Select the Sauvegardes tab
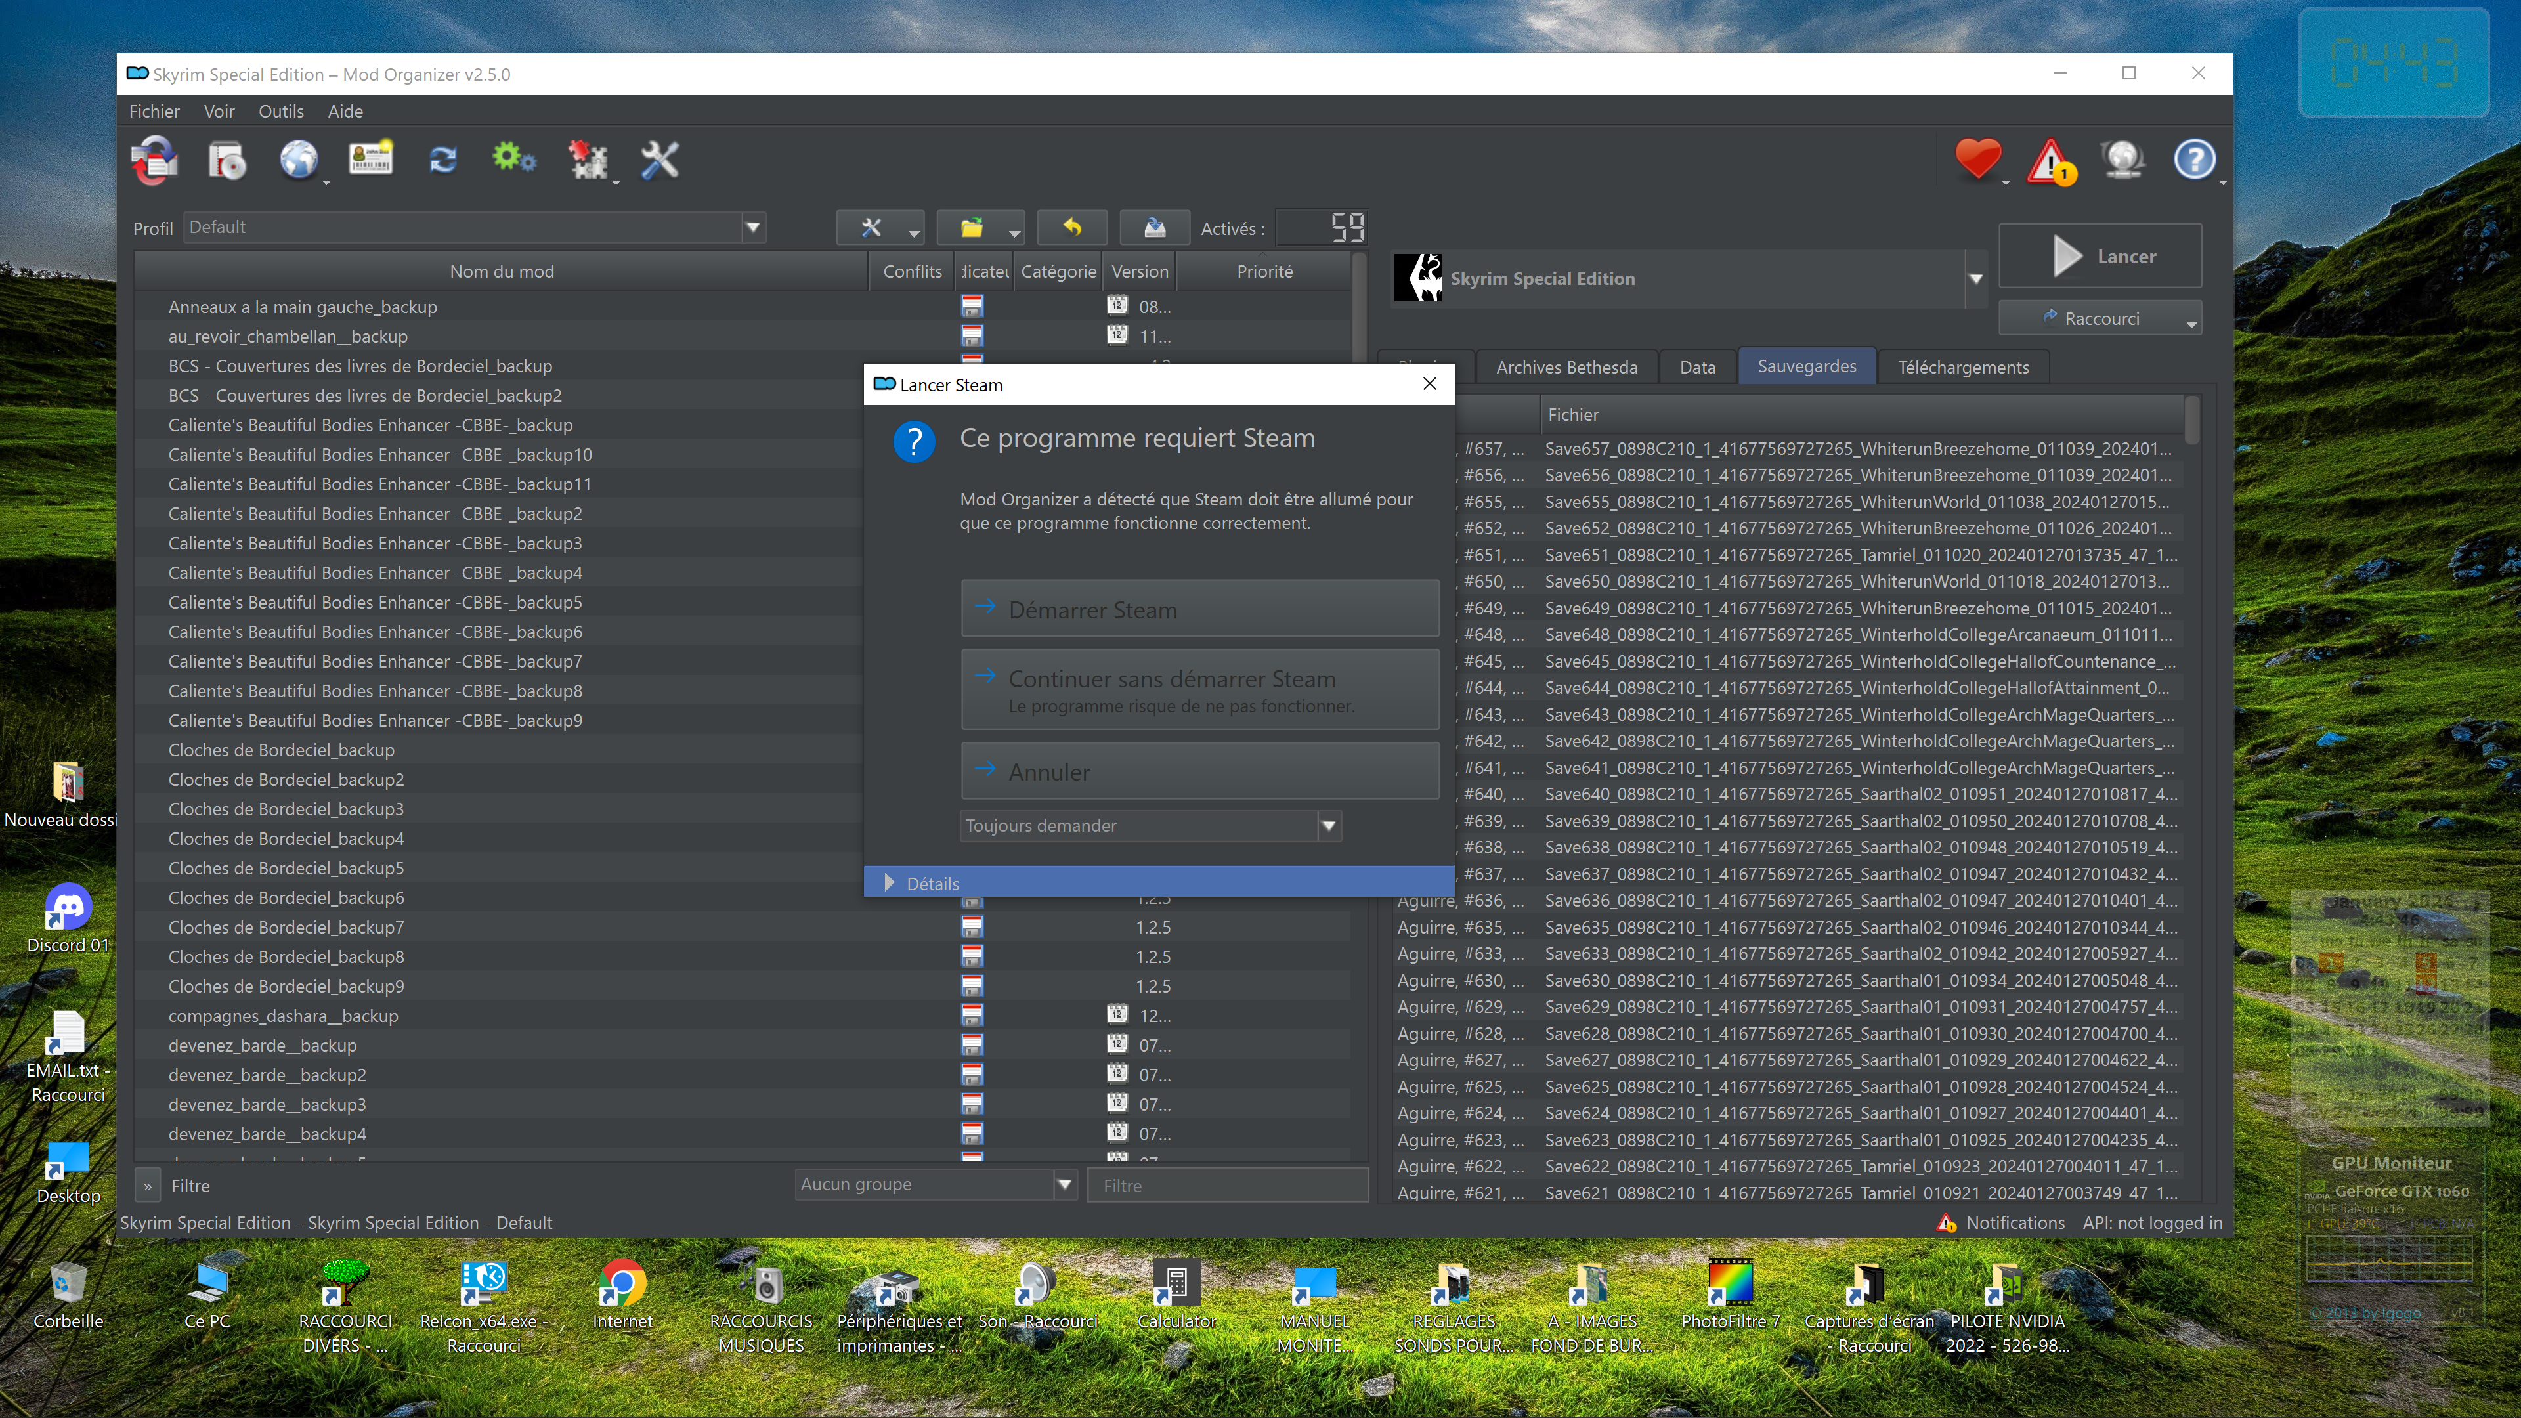 pos(1807,366)
